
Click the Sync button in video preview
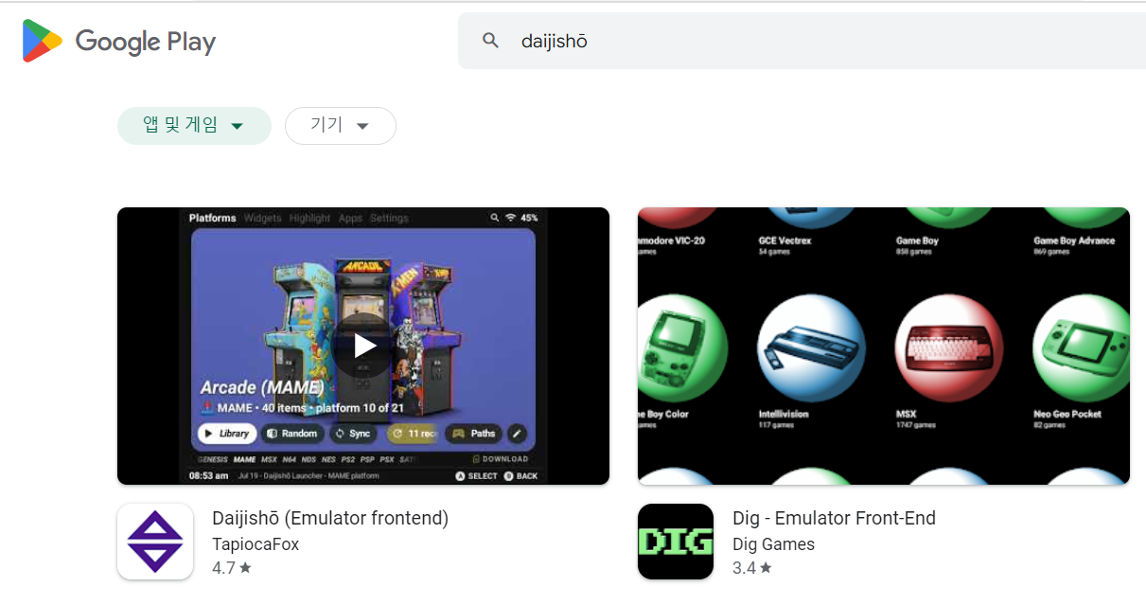[x=353, y=434]
